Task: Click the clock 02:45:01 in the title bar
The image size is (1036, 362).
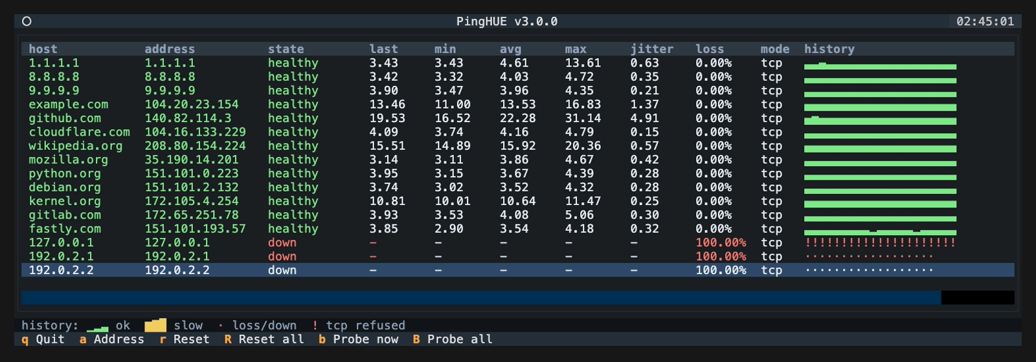Action: click(x=985, y=21)
